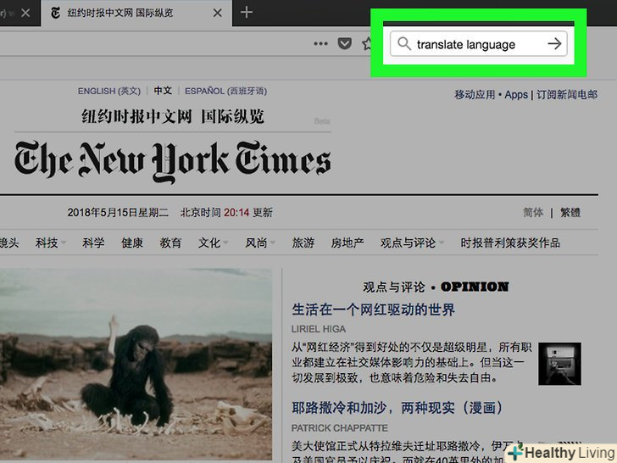Close the leftmost partially visible tab
This screenshot has width=617, height=463.
(x=25, y=13)
